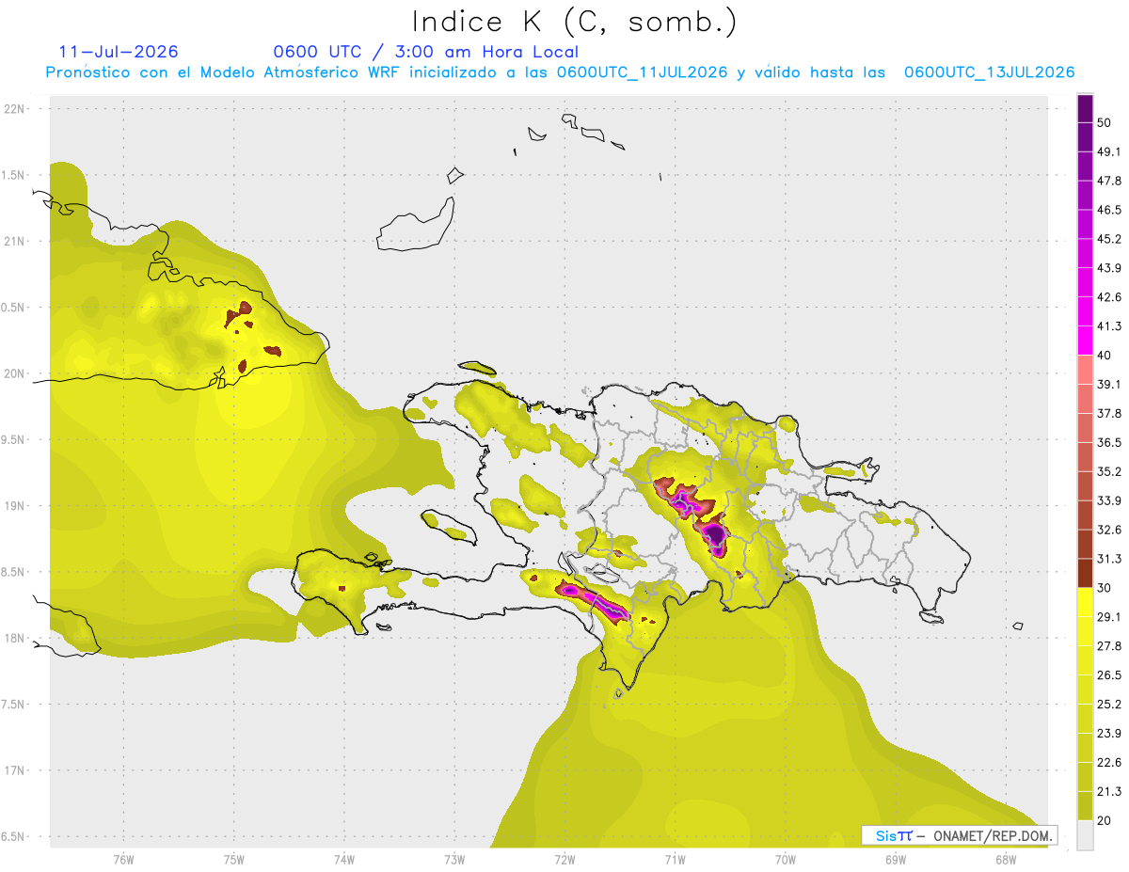The width and height of the screenshot is (1129, 872).
Task: Click the '30' color scale value
Action: (x=1105, y=588)
